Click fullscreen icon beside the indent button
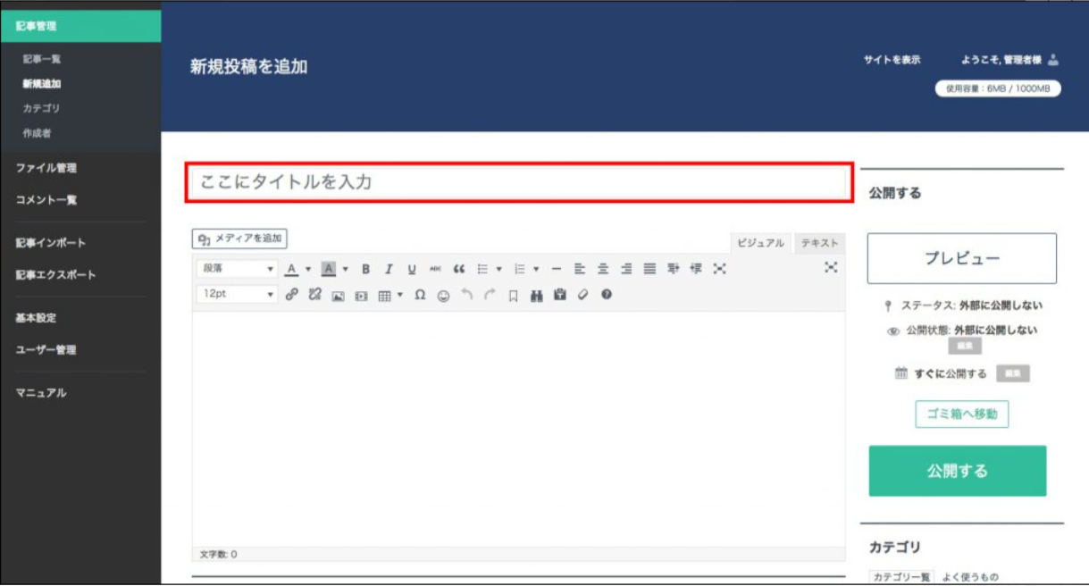 click(x=720, y=269)
